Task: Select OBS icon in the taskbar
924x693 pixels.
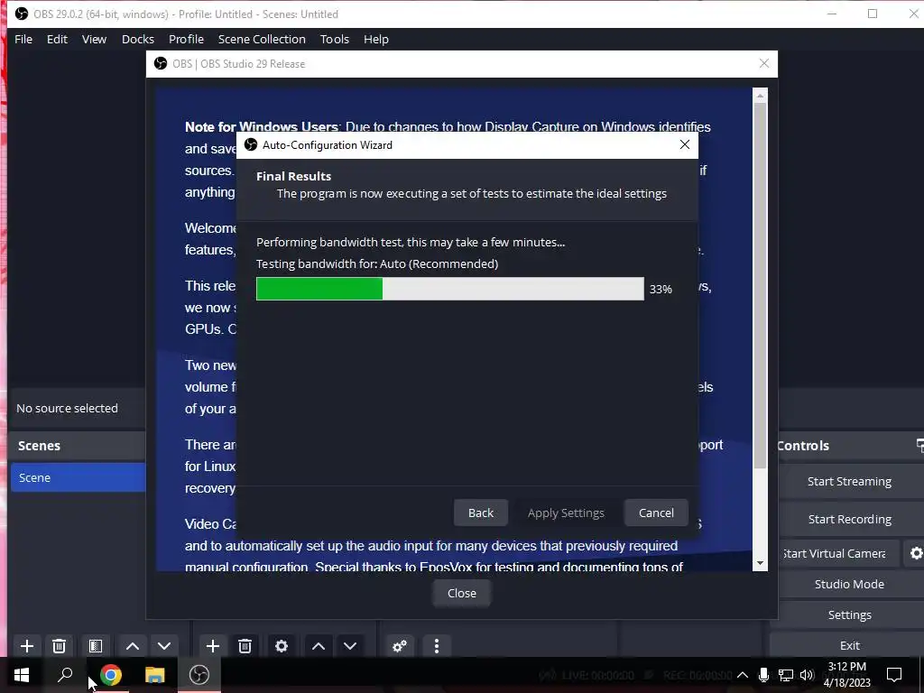Action: point(199,675)
